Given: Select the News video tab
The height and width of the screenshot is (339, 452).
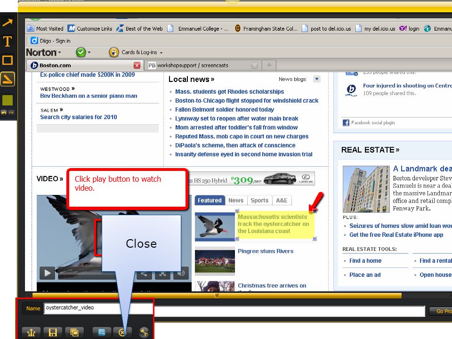Looking at the screenshot, I should click(236, 201).
